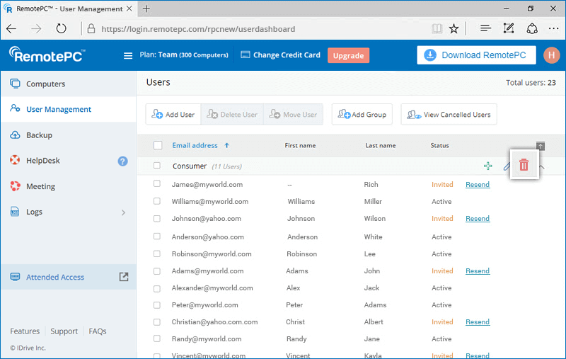Expand the Logs submenu chevron
This screenshot has height=359, width=566.
(x=123, y=212)
